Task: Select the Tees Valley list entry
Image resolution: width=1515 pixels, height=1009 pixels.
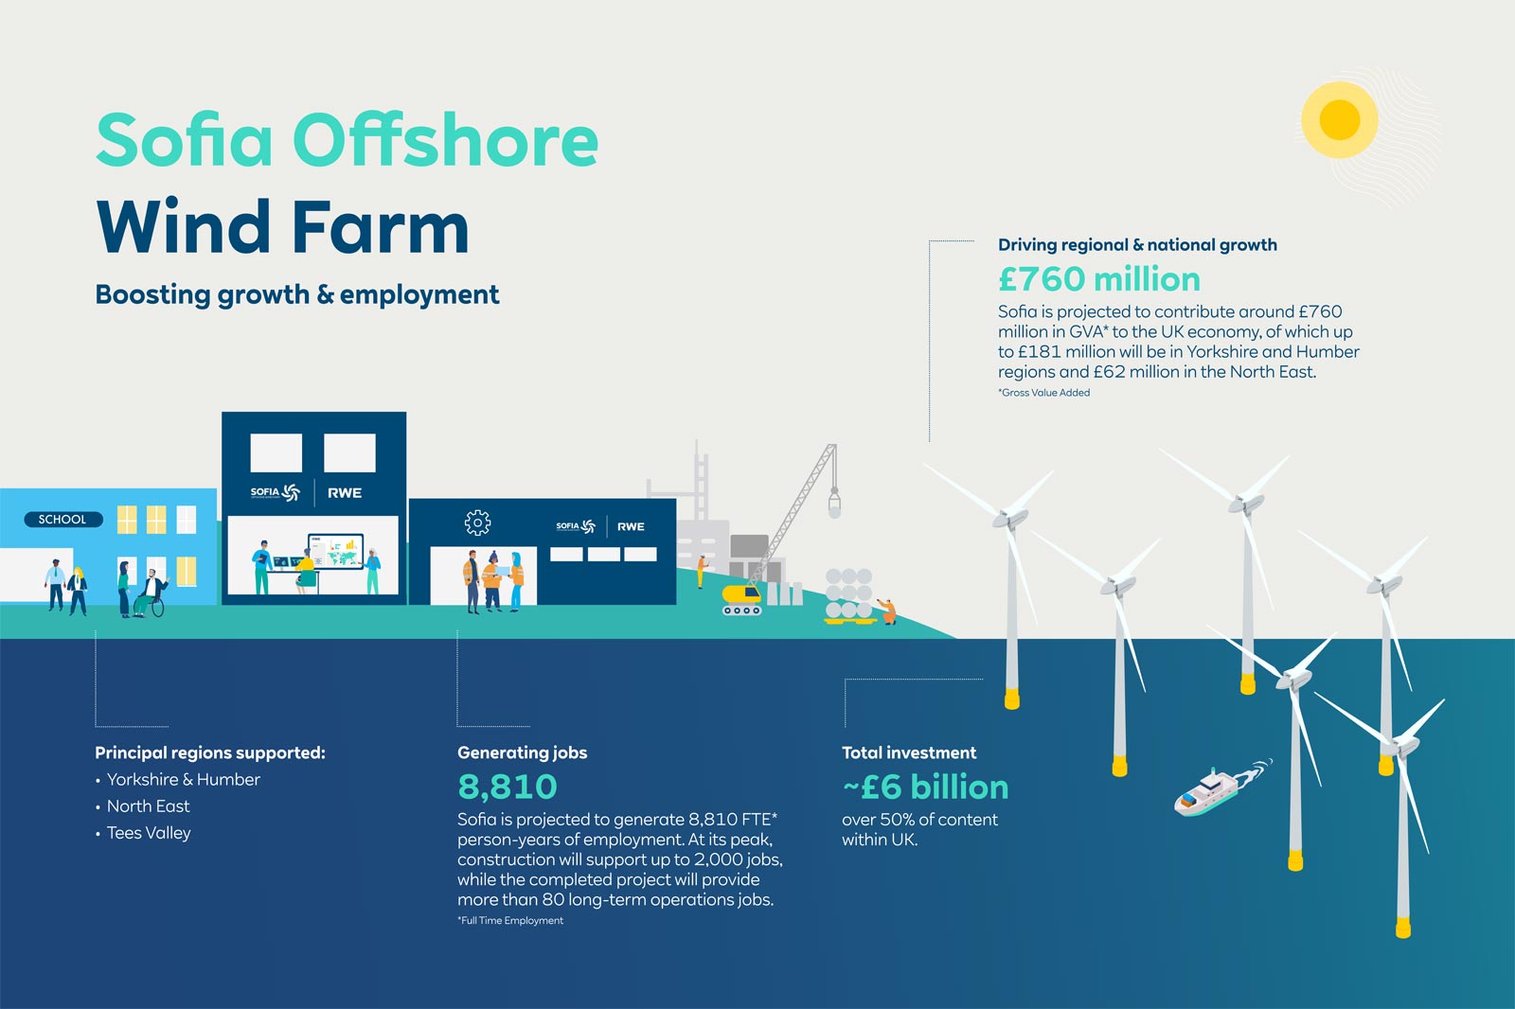Action: [147, 833]
